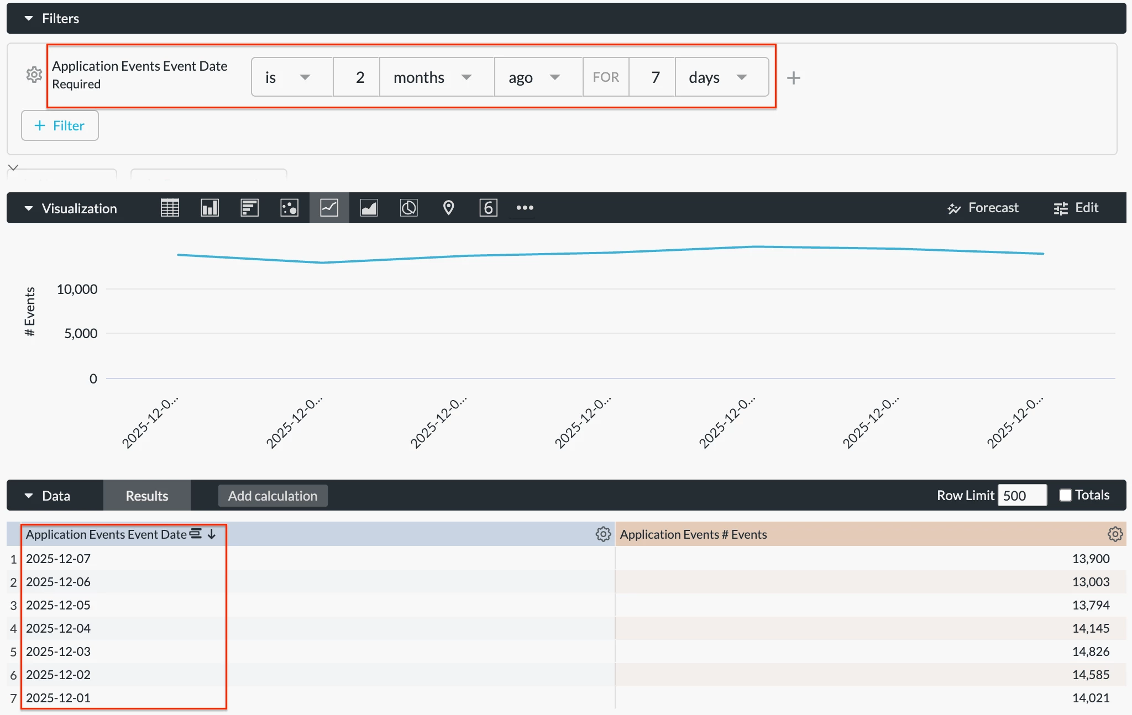Viewport: 1132px width, 715px height.
Task: Click into the Row Limit input field
Action: (1021, 495)
